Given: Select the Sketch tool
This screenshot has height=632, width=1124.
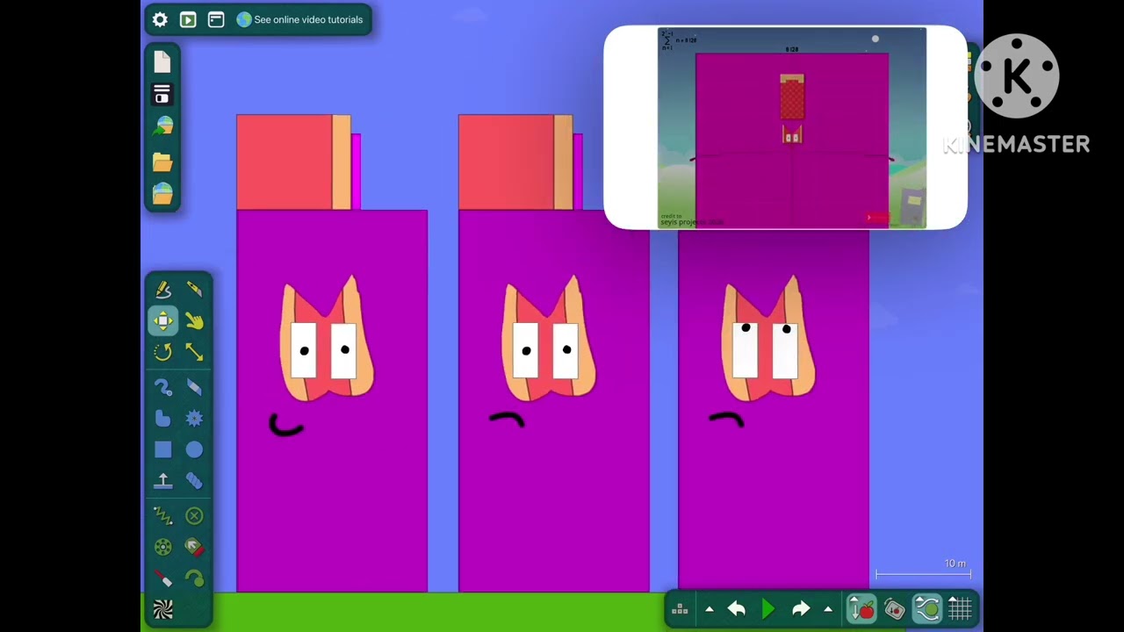Looking at the screenshot, I should 163,289.
